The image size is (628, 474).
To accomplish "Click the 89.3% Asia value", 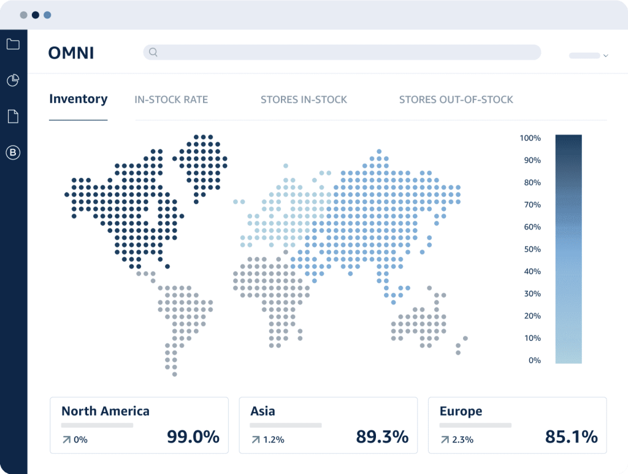I will [x=383, y=437].
